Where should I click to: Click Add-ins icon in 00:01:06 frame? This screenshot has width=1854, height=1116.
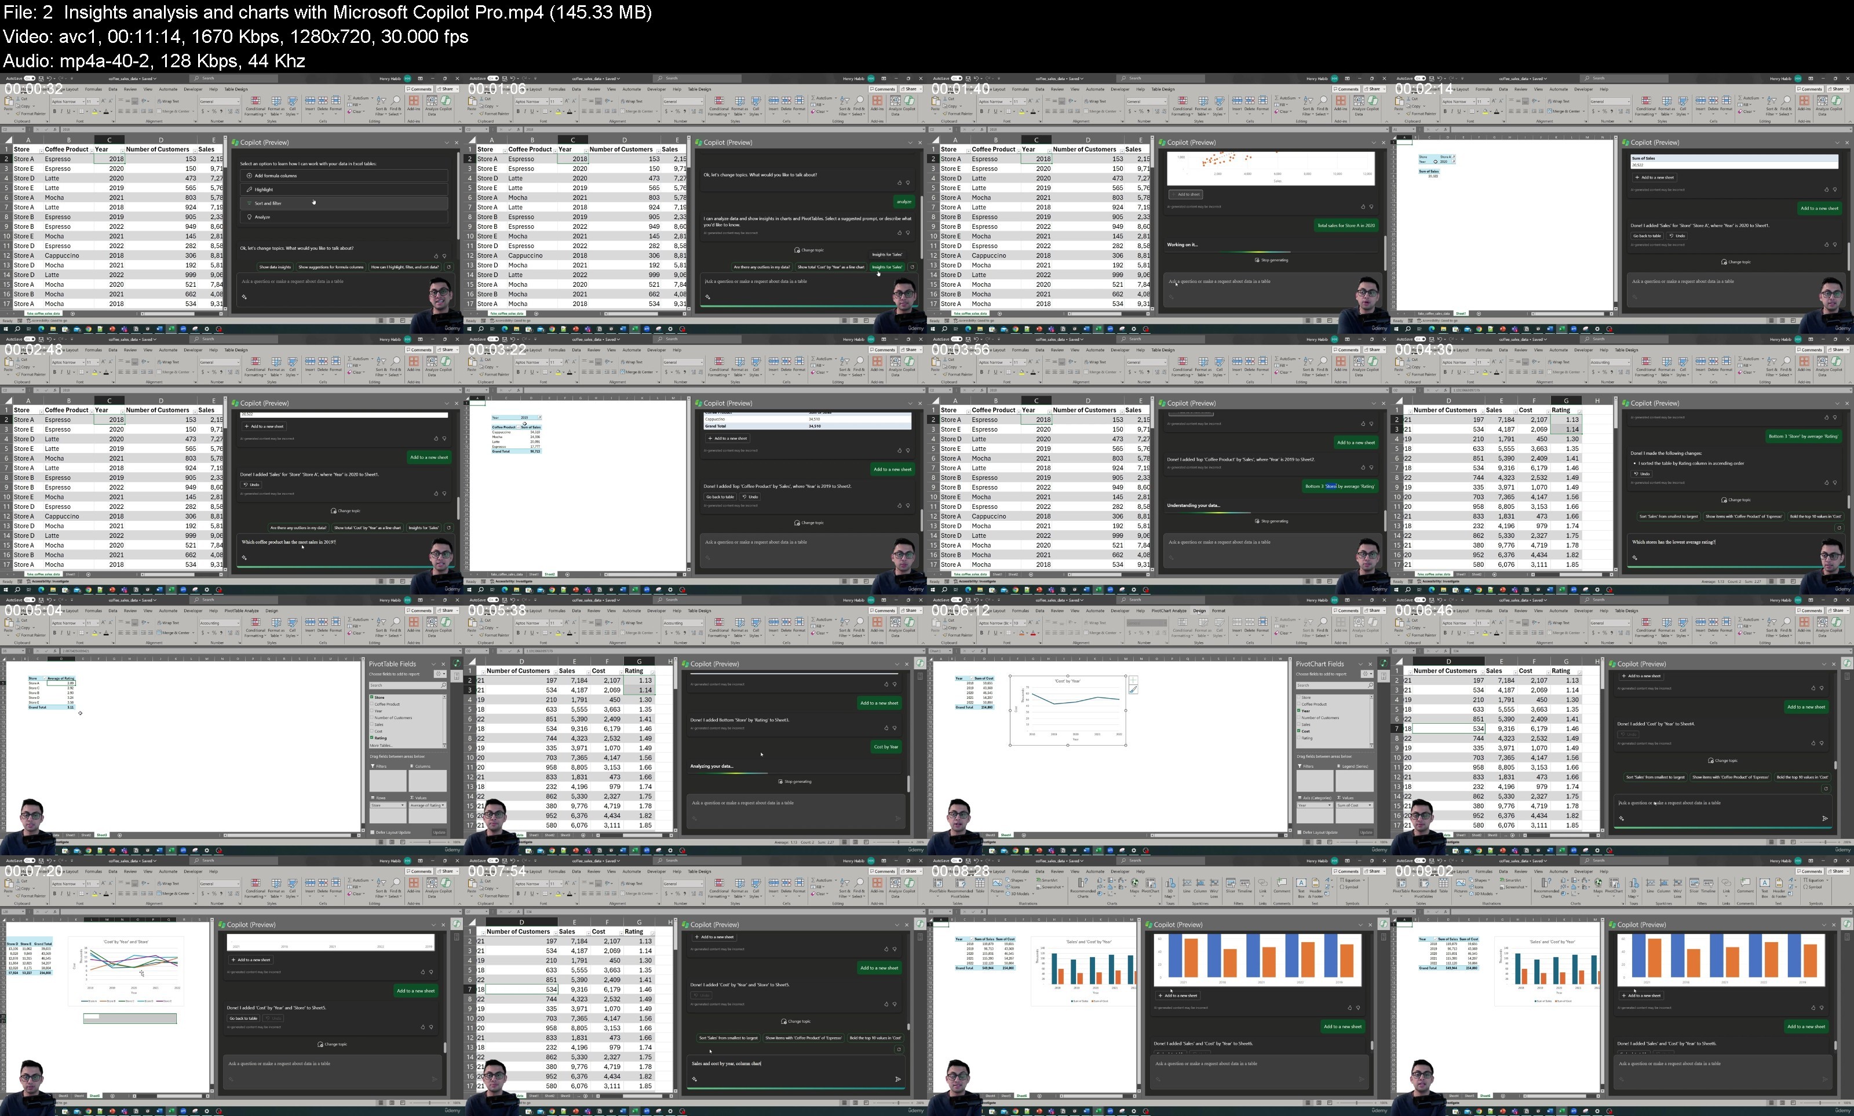coord(877,101)
